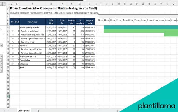The width and height of the screenshot is (178, 112).
Task: Add a new sheet with the plus button
Action: tap(38, 111)
